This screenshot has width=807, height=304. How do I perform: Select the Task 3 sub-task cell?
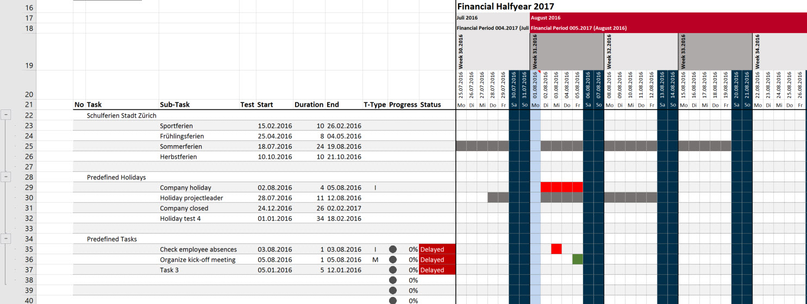click(x=169, y=270)
